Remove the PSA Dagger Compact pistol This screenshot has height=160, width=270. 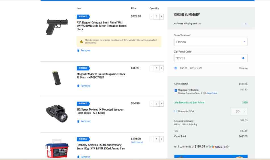[x=84, y=50]
